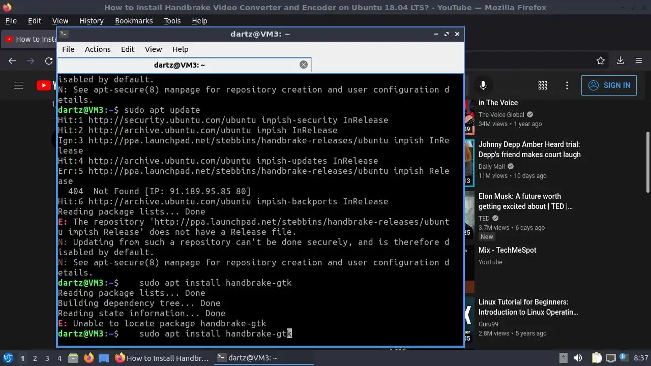This screenshot has height=366, width=651.
Task: Open Firefox's View menu
Action: (60, 21)
